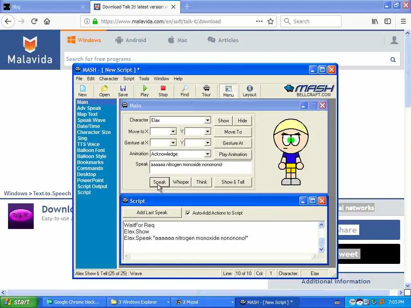Click the Add Last Speak button
411x308 pixels.
[152, 213]
